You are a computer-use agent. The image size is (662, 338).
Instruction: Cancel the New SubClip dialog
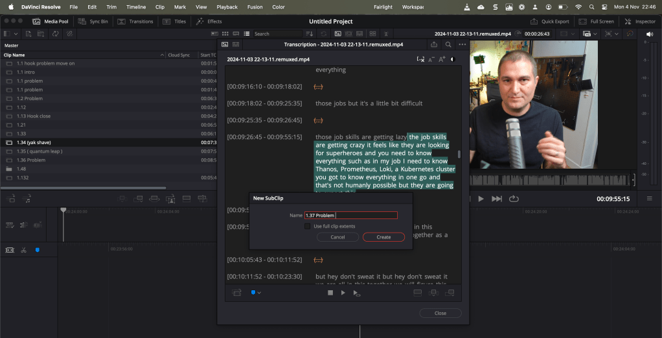[x=337, y=237]
